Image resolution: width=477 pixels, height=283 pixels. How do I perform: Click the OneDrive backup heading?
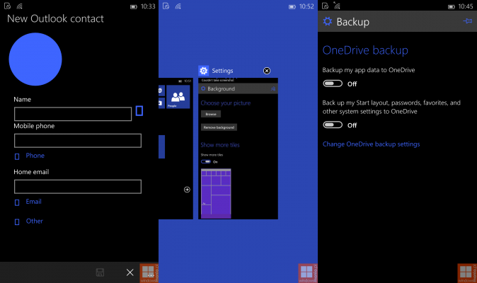click(x=365, y=50)
